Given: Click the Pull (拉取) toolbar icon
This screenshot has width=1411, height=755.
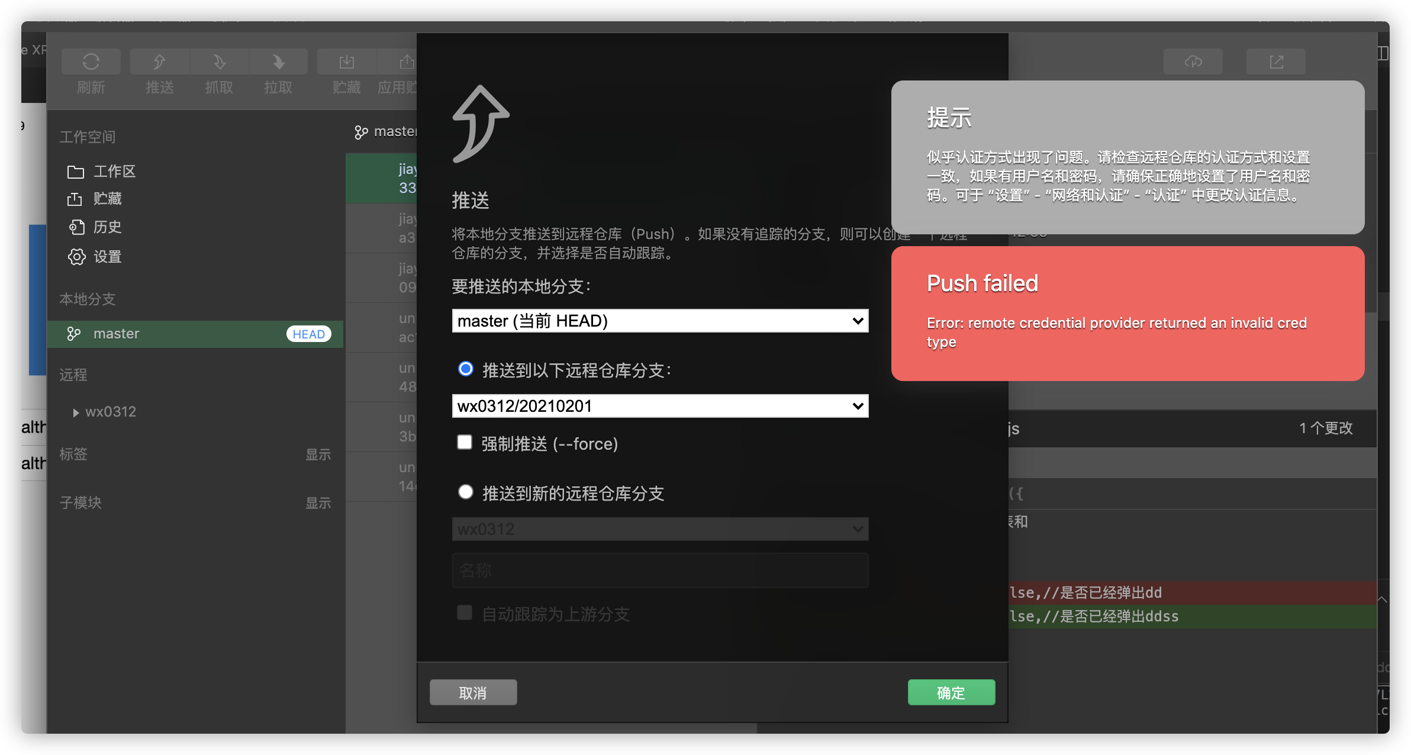Looking at the screenshot, I should click(x=278, y=62).
